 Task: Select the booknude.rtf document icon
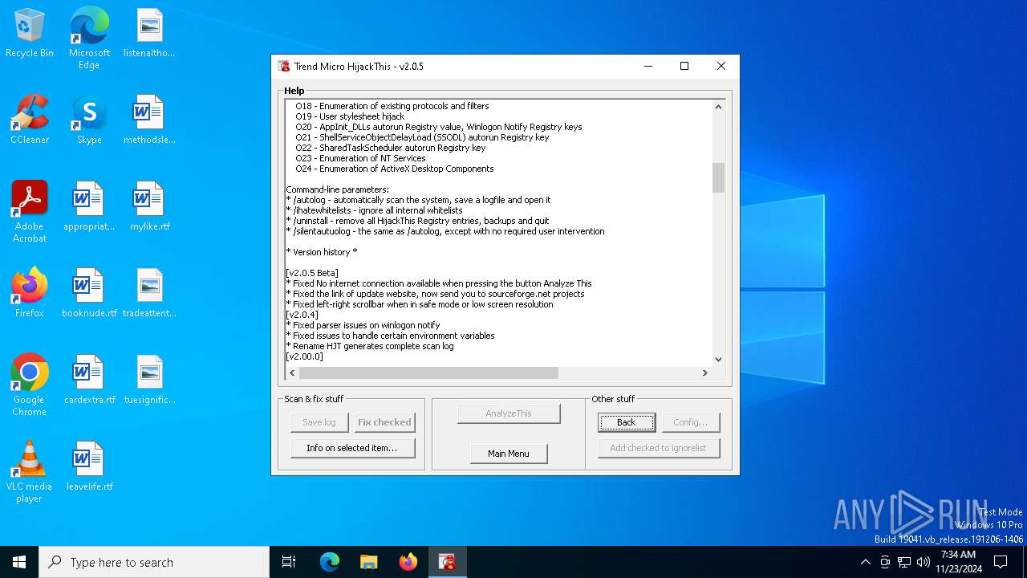(89, 294)
